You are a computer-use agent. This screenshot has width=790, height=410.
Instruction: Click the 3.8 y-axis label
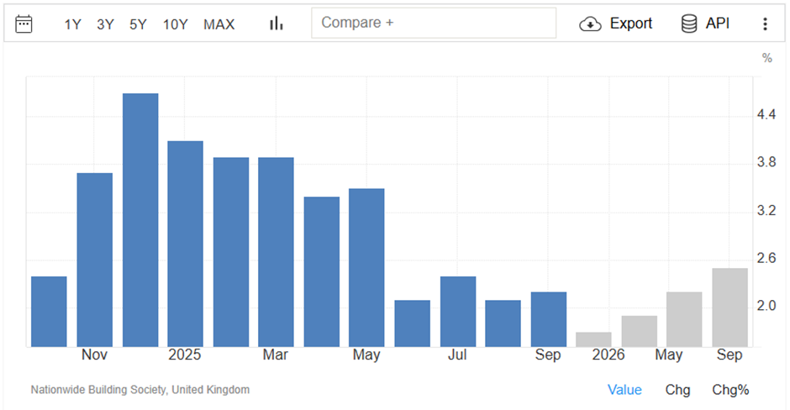(766, 162)
